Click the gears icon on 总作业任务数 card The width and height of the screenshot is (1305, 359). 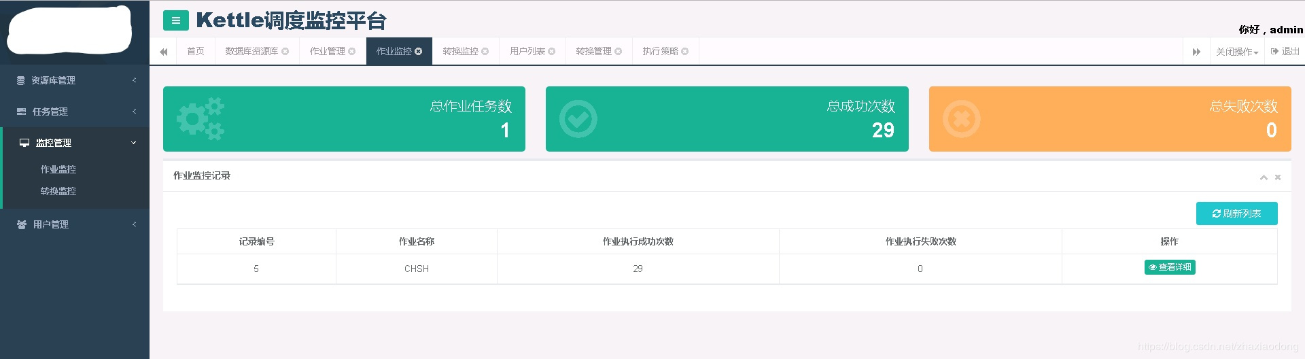point(201,119)
